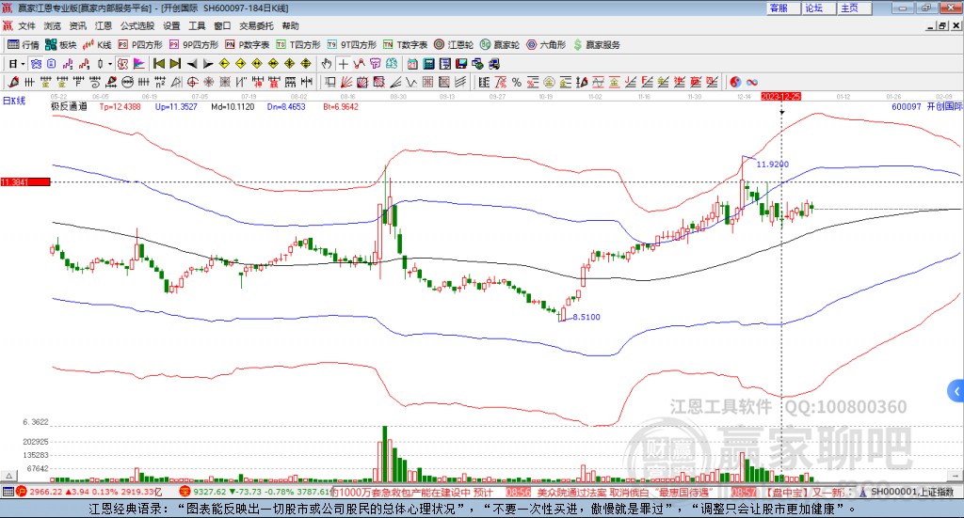Open the T四方形 tool
The image size is (964, 518).
pos(298,45)
